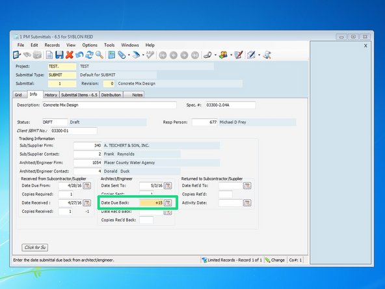The height and width of the screenshot is (289, 385).
Task: Go to first record navigation icon
Action: pyautogui.click(x=163, y=55)
